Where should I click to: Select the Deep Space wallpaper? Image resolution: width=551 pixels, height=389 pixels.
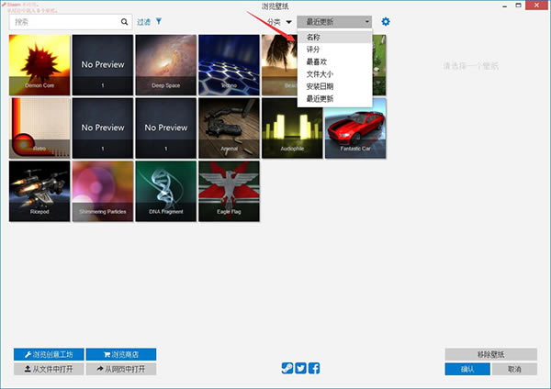click(x=166, y=65)
